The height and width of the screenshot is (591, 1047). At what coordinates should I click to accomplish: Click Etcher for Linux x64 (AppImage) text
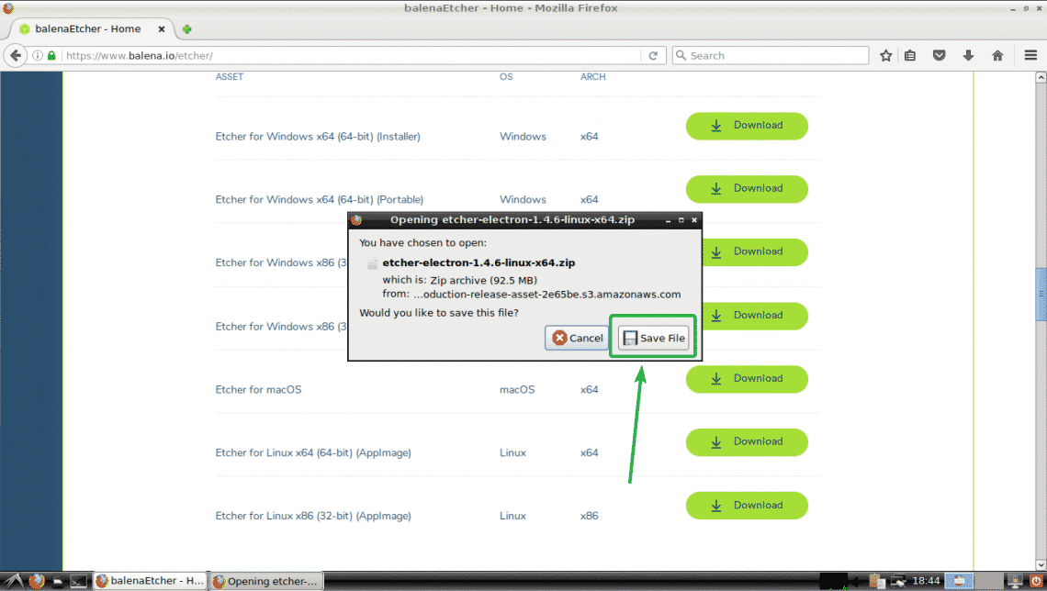click(x=313, y=453)
